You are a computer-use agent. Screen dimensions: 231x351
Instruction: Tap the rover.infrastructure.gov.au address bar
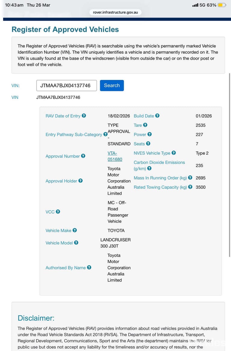click(115, 12)
